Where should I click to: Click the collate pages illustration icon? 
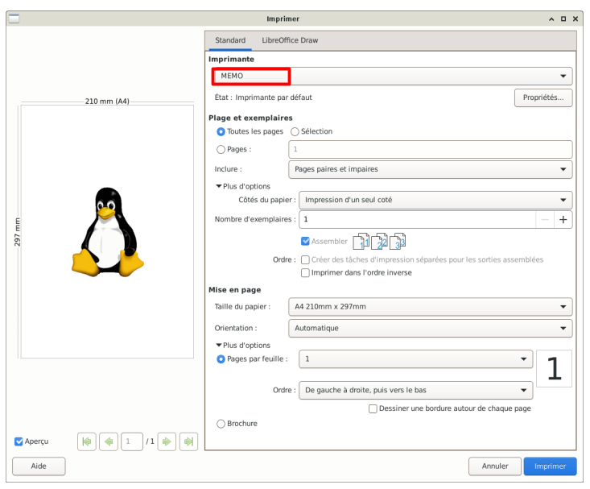coord(379,242)
